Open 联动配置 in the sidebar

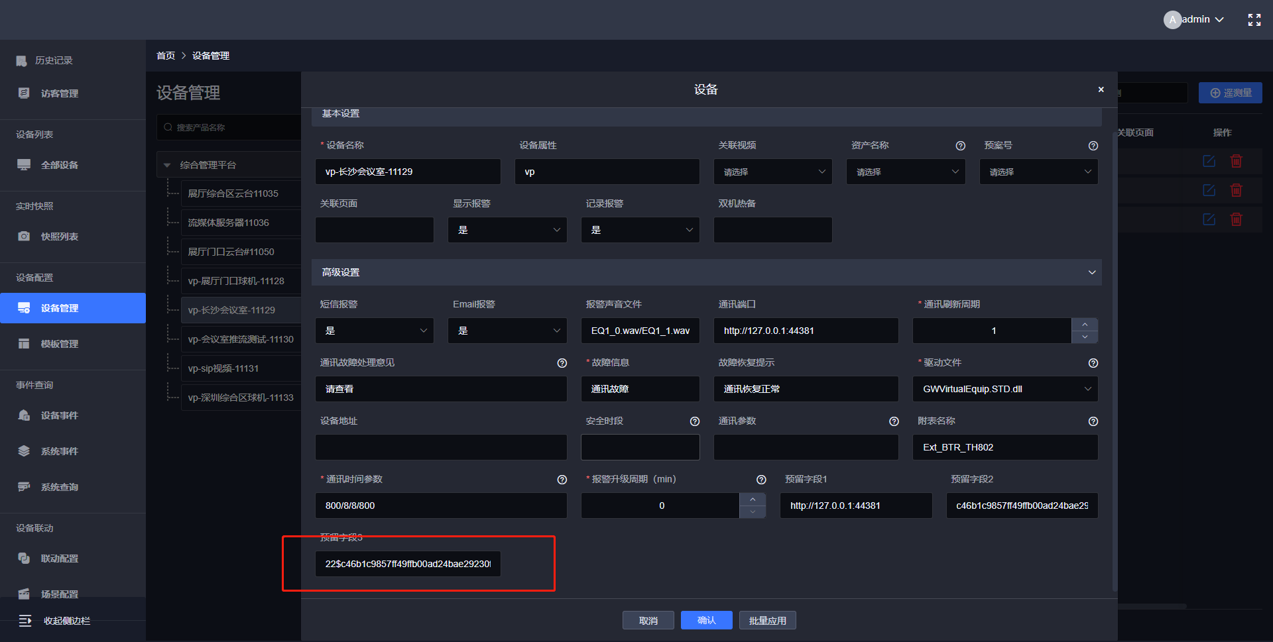click(x=60, y=559)
